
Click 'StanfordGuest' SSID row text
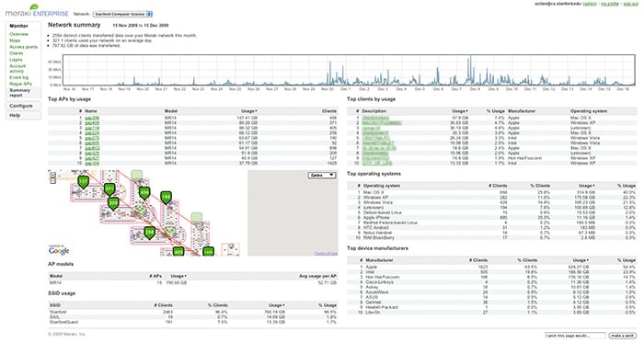coord(63,323)
